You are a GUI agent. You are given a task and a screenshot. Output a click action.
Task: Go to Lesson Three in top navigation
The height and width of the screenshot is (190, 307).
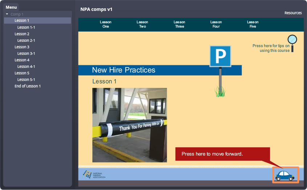(x=179, y=24)
